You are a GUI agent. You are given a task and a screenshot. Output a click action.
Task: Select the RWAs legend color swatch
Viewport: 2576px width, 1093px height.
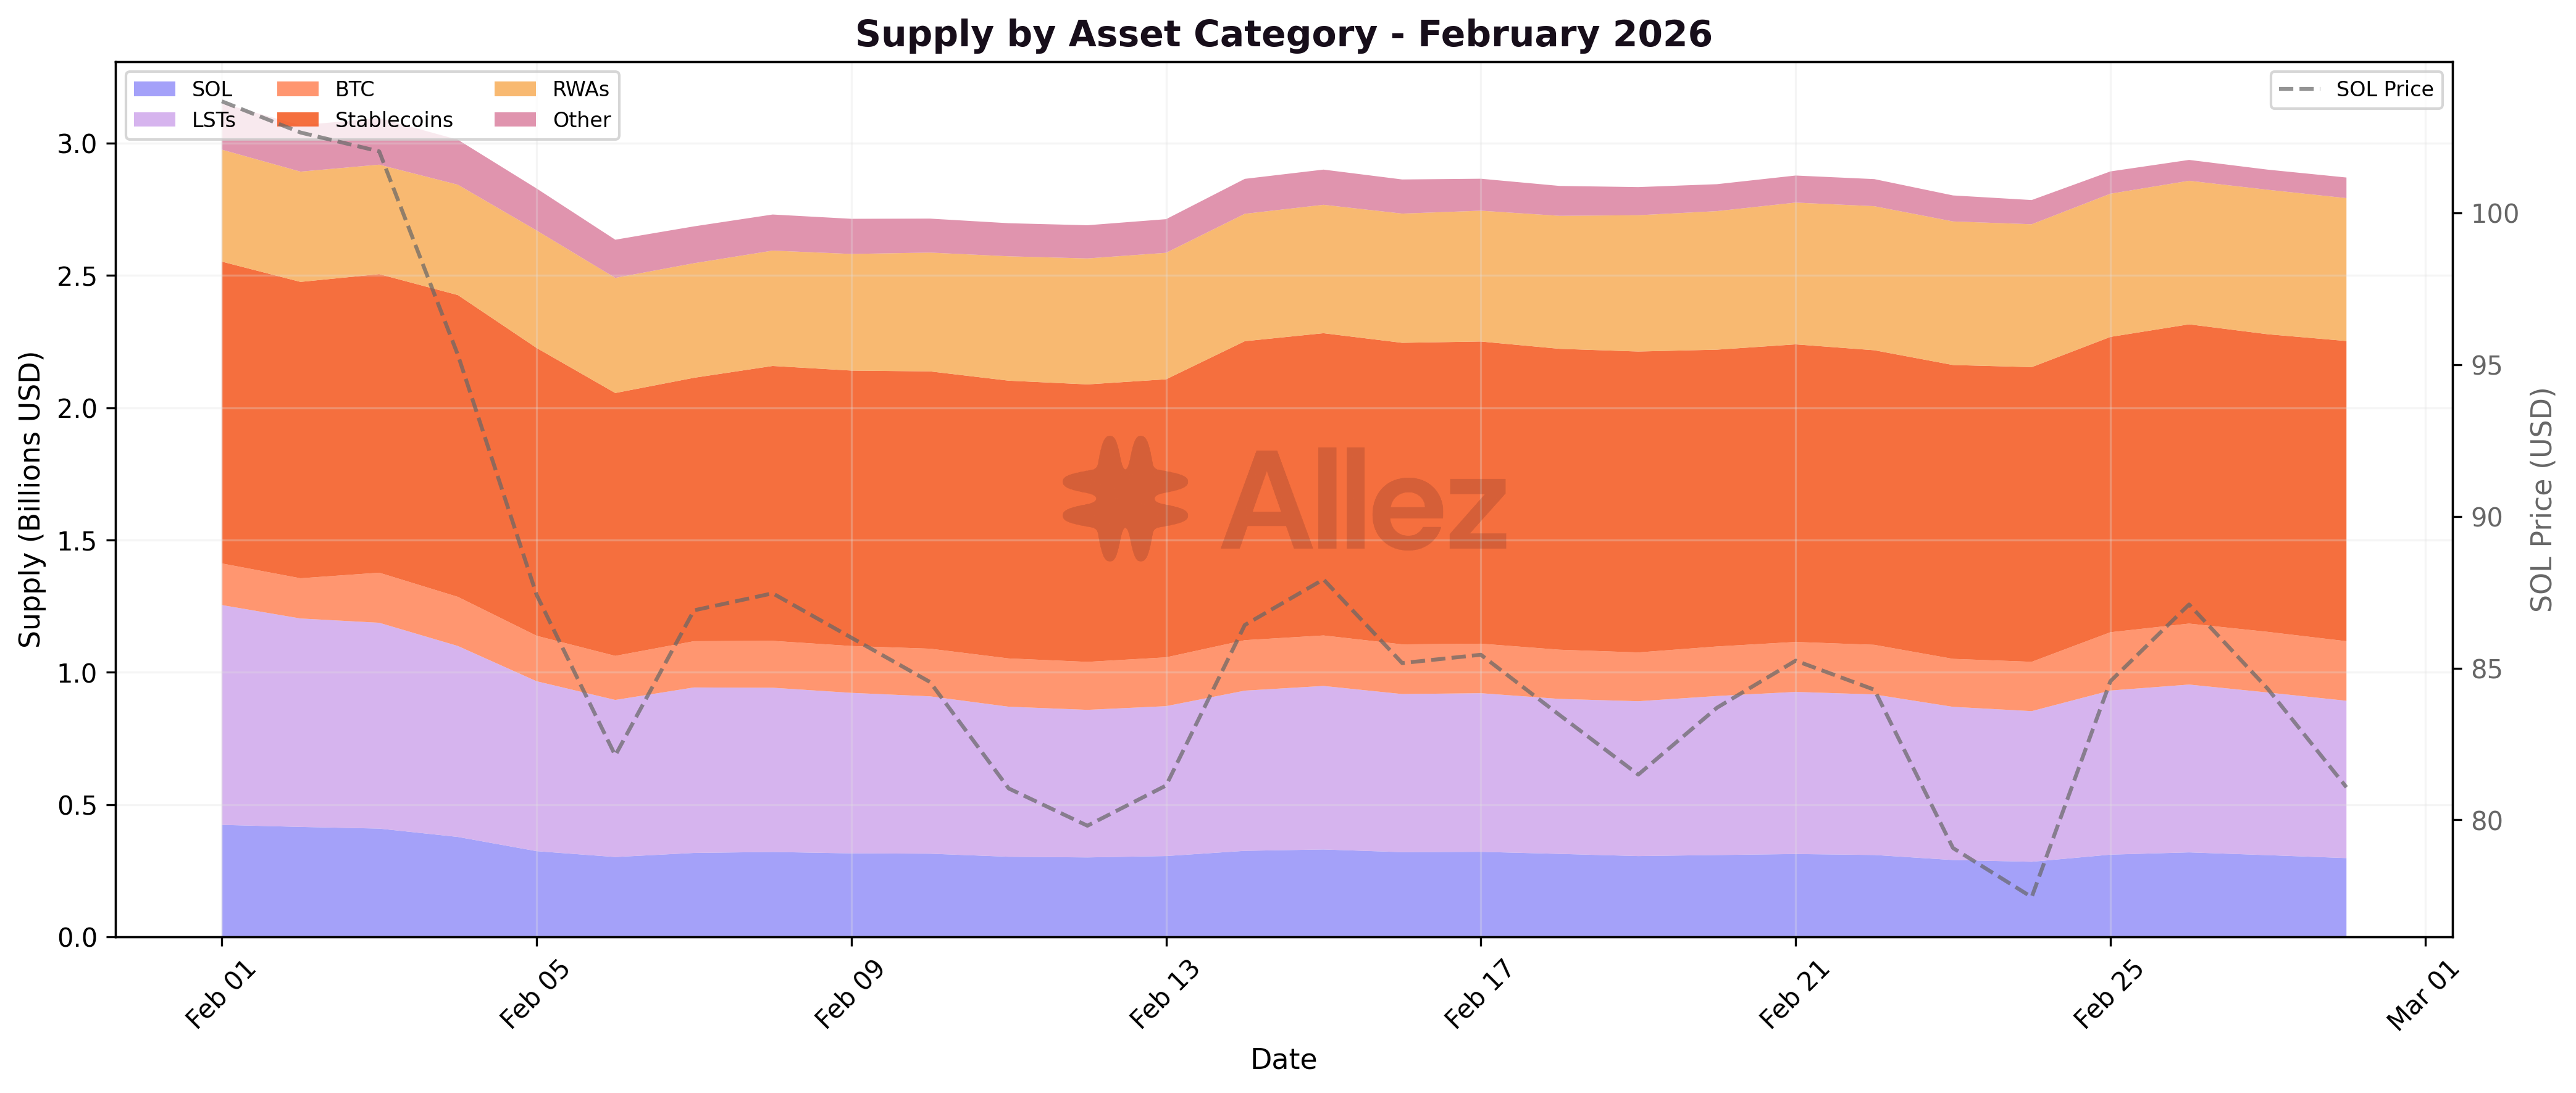tap(515, 89)
